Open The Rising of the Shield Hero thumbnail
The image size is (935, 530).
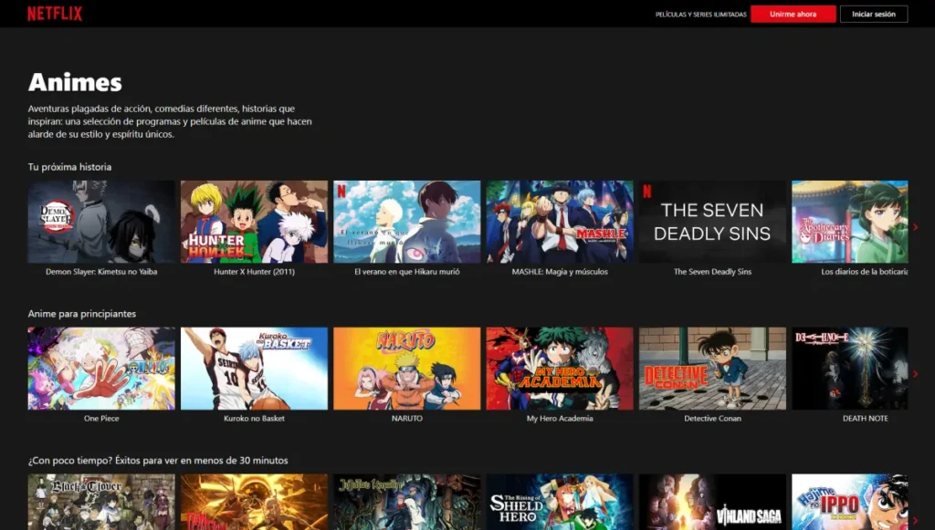point(560,502)
